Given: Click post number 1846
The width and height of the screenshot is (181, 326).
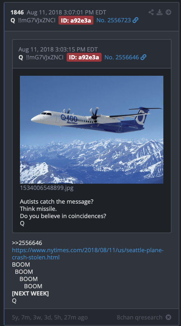Looking at the screenshot, I should tap(17, 12).
